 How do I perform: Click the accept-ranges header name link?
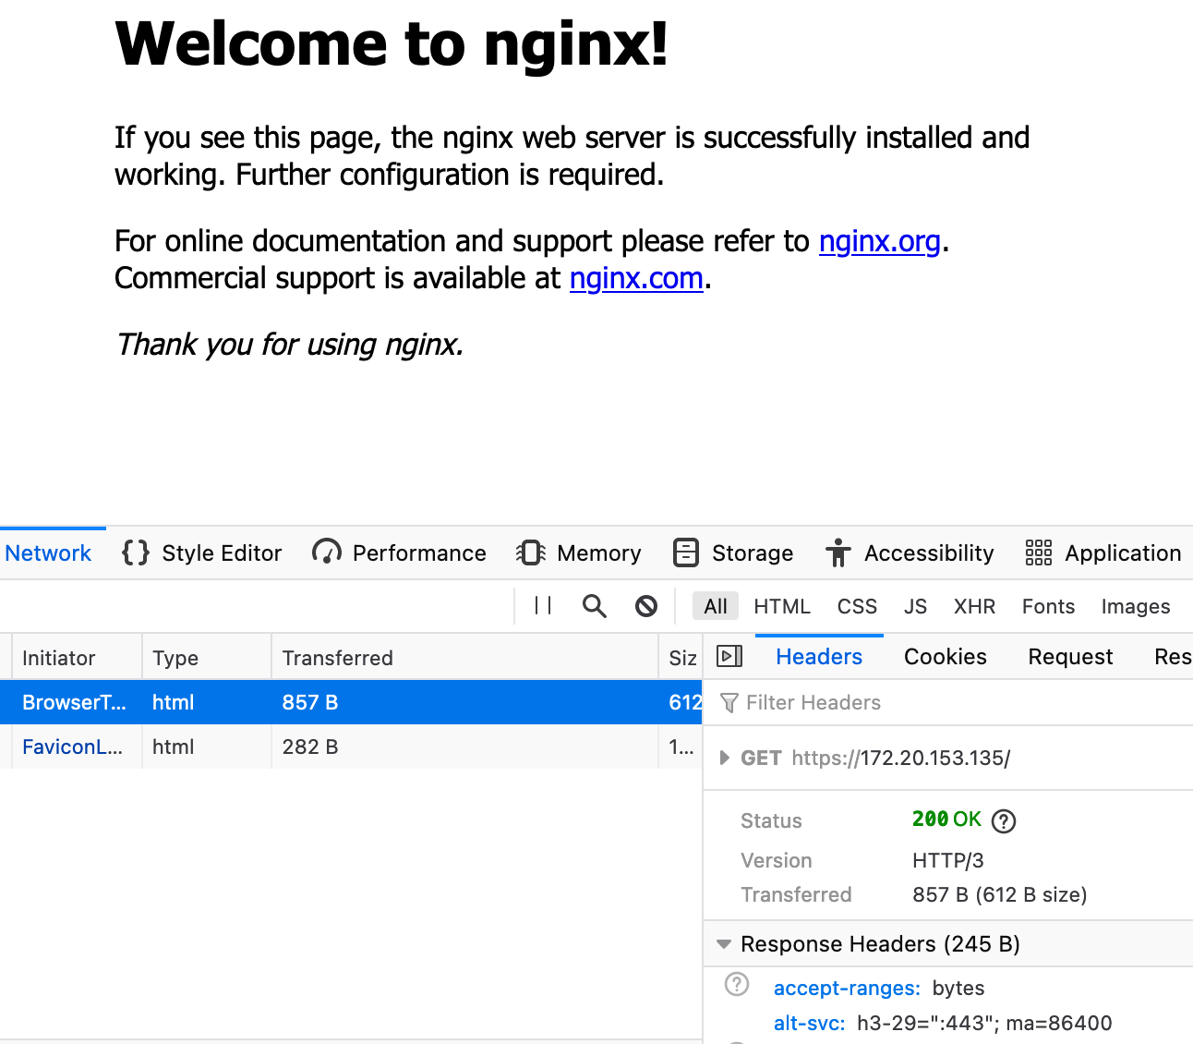click(847, 988)
